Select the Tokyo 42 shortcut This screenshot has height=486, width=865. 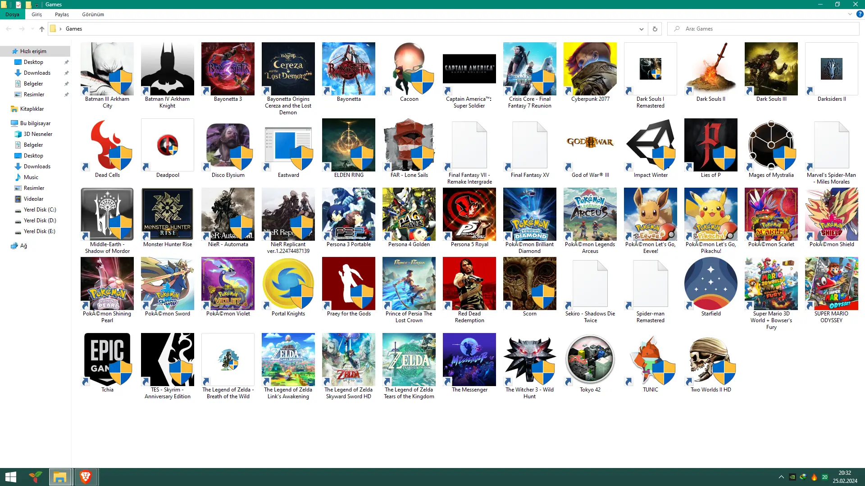pos(590,360)
